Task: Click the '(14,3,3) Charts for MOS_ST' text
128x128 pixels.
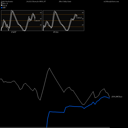Action: pos(36,2)
